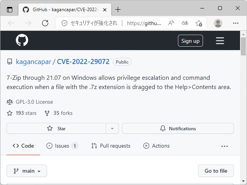This screenshot has width=247, height=185.
Task: Click the Sign up button
Action: (190, 41)
